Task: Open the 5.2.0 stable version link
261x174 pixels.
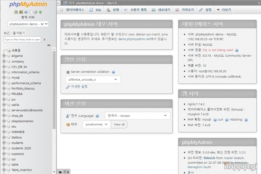Action: [242, 152]
